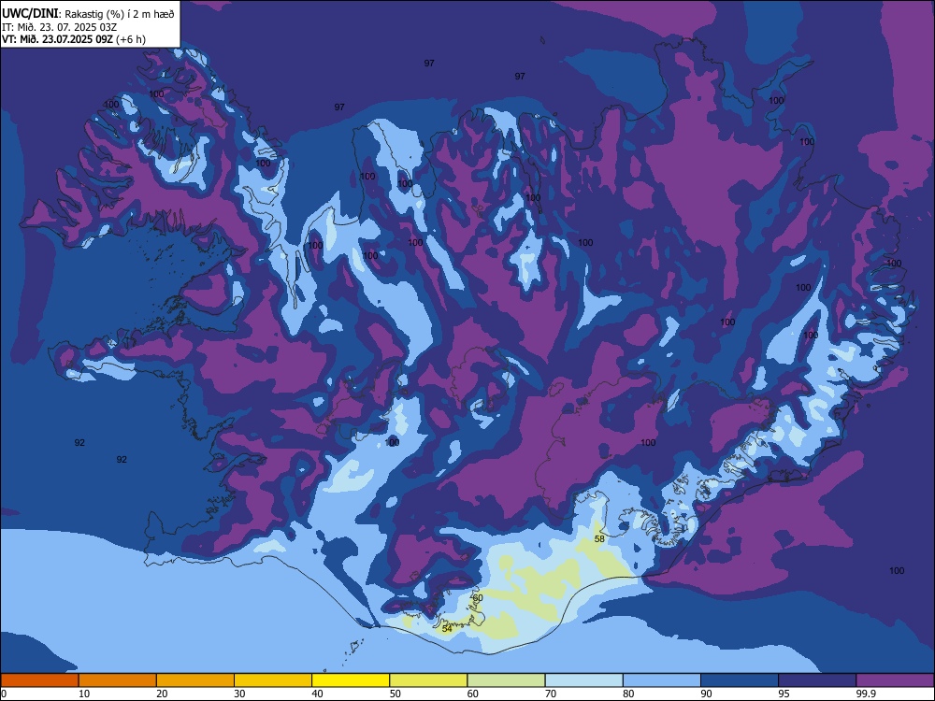Click the 58 humidity value label

(600, 539)
